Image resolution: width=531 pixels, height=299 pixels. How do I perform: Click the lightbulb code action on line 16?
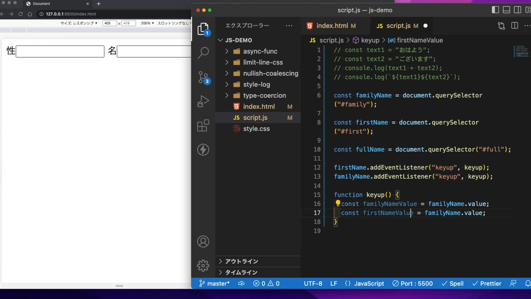[337, 204]
